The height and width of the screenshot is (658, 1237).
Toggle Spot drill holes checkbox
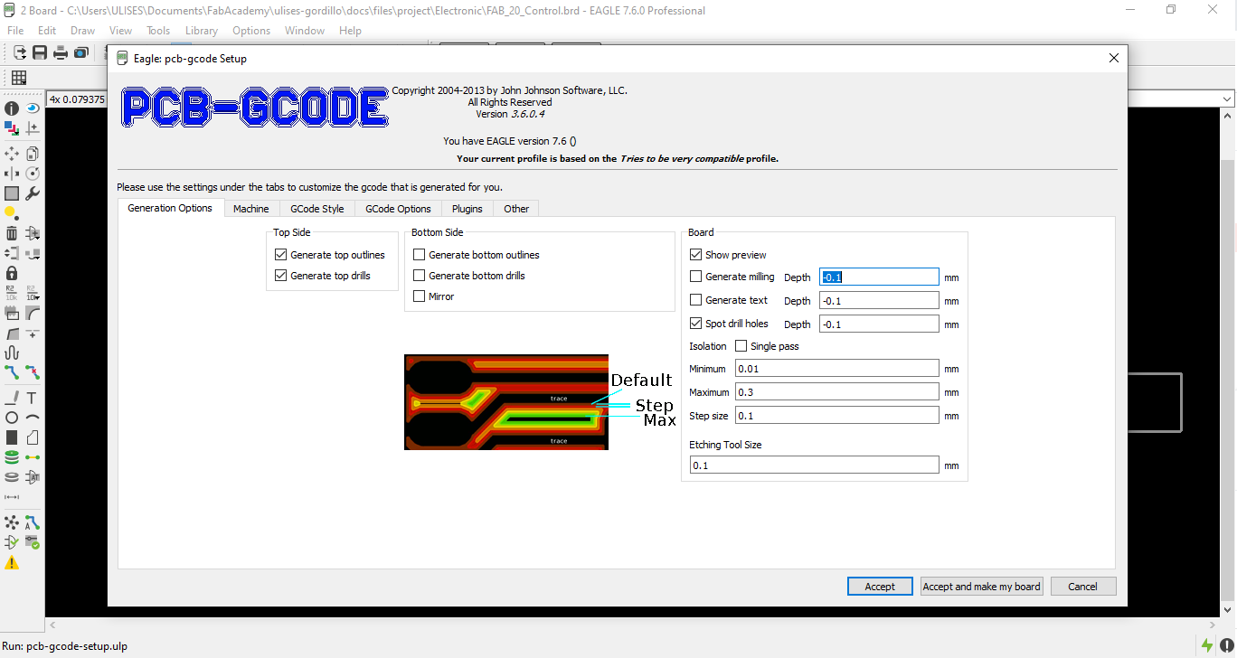(x=696, y=324)
